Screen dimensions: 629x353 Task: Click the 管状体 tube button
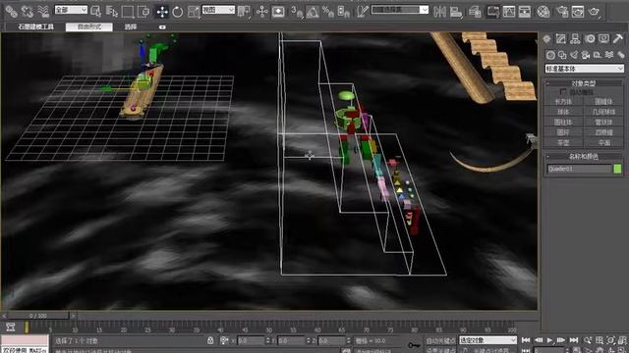[x=604, y=122]
